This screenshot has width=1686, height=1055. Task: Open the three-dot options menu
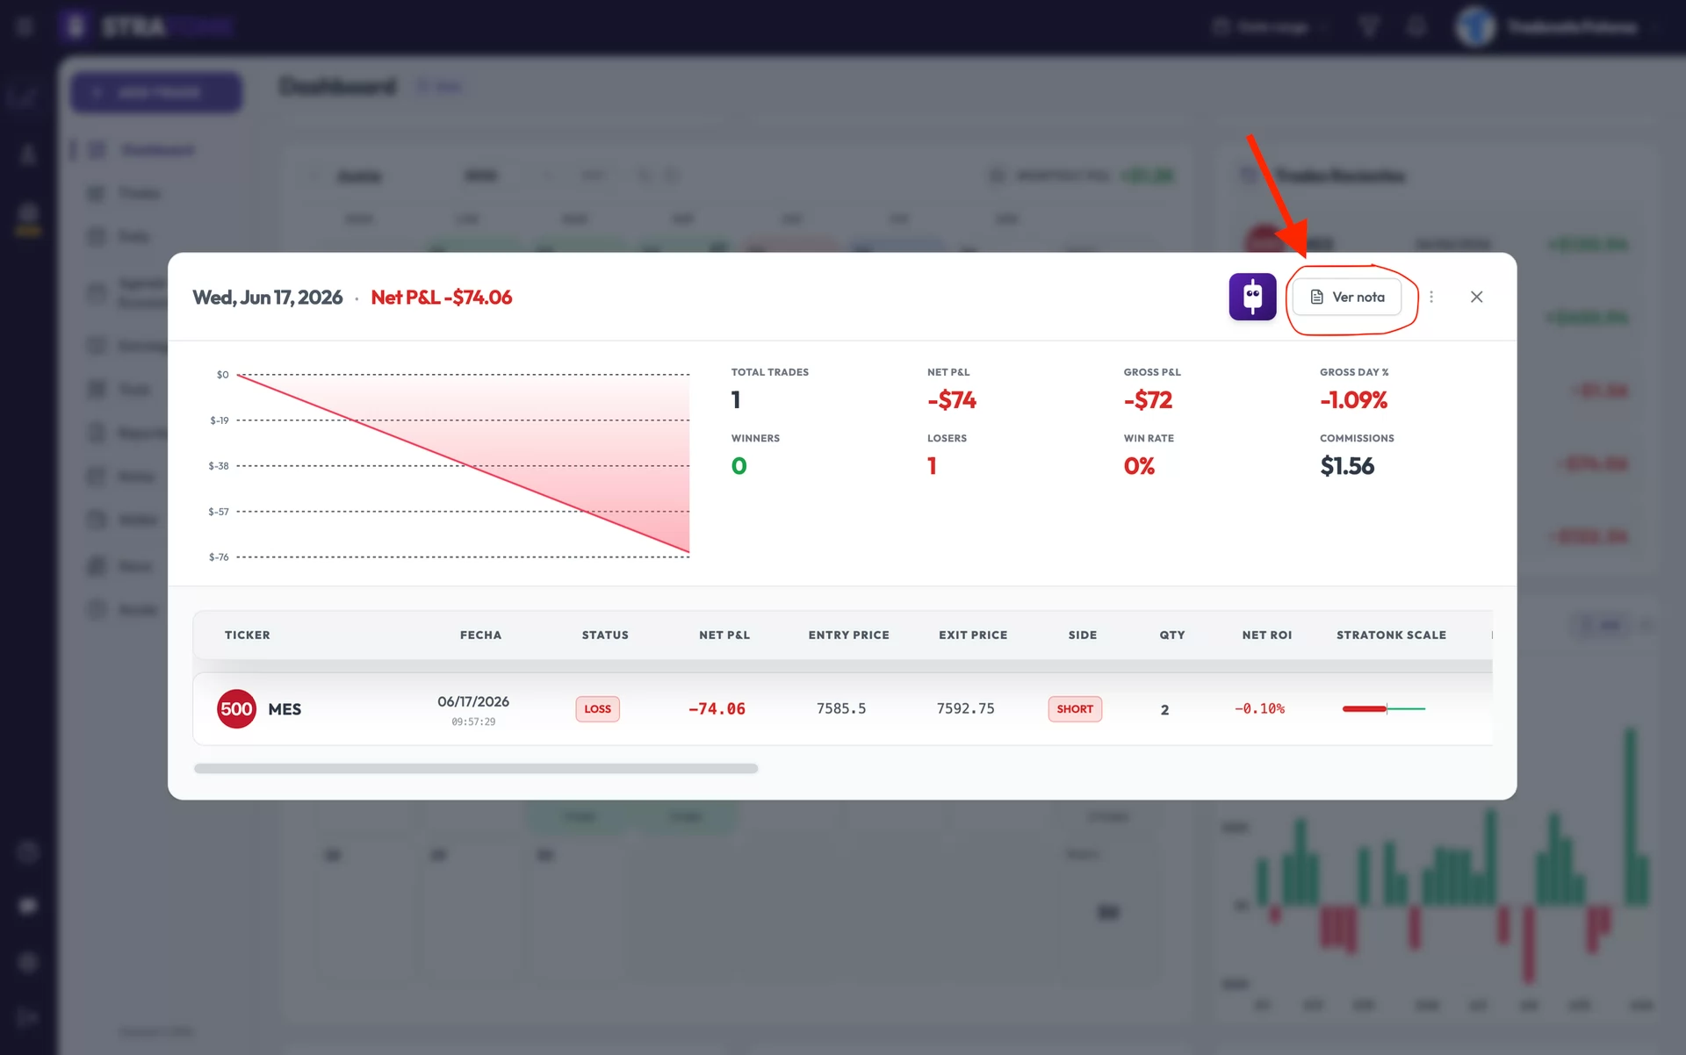tap(1431, 297)
